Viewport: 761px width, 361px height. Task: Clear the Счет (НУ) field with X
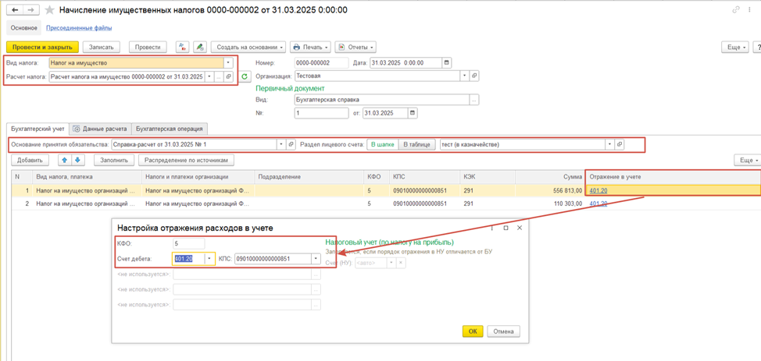pyautogui.click(x=401, y=263)
